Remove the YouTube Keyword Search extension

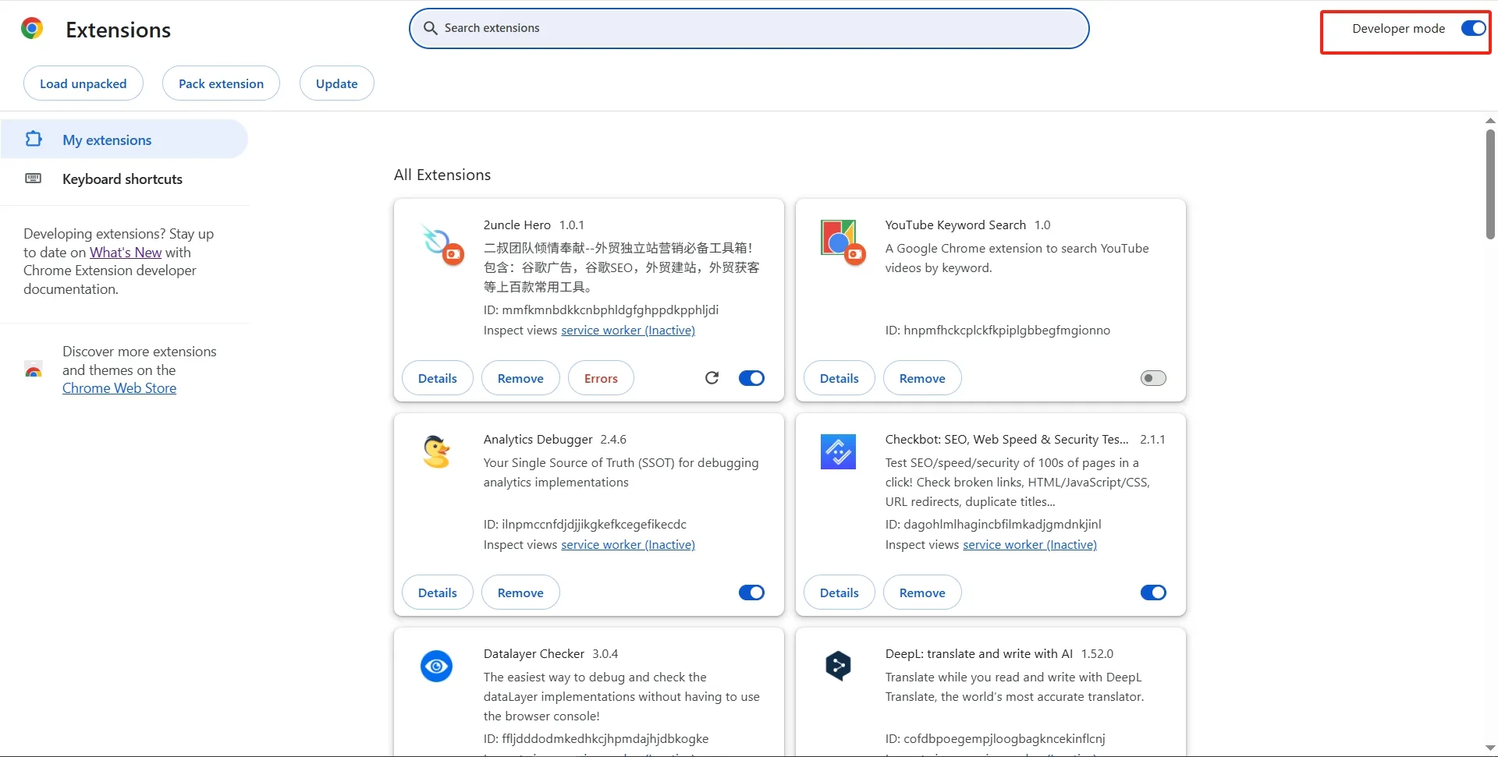pos(922,378)
